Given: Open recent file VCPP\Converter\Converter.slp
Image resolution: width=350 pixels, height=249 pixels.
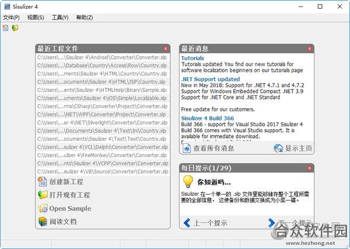Looking at the screenshot, I should coord(103,164).
